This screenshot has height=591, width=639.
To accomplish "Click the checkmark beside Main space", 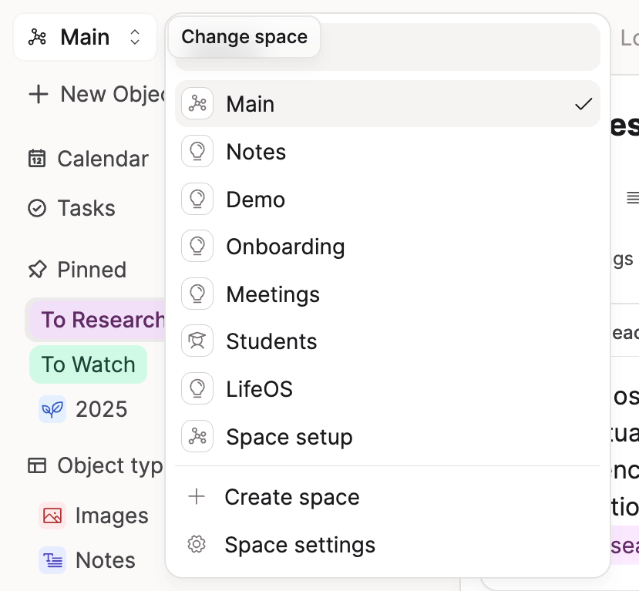I will coord(584,104).
